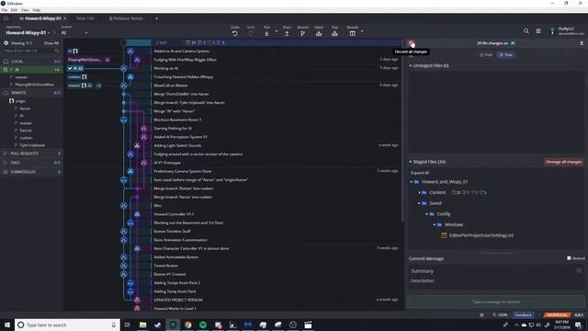Open the AI branch dropdown
The image size is (588, 331).
pyautogui.click(x=74, y=33)
